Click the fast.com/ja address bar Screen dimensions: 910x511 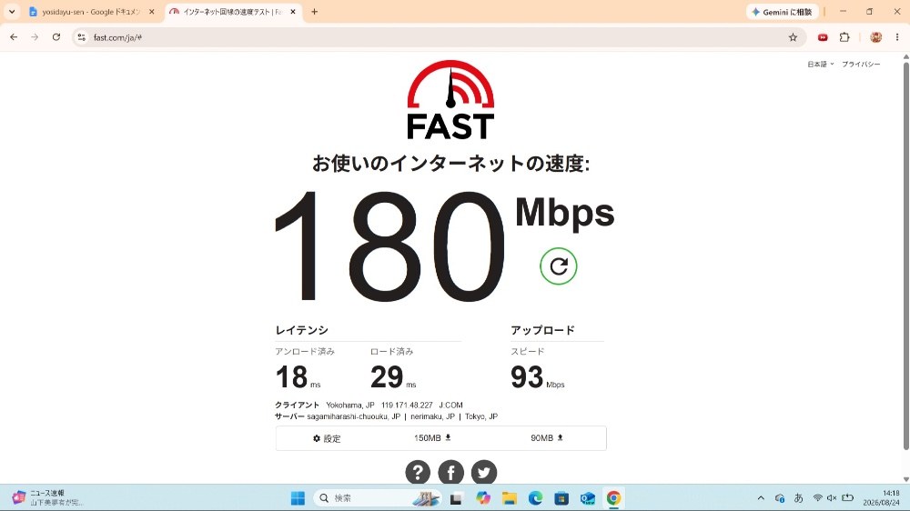pos(439,37)
